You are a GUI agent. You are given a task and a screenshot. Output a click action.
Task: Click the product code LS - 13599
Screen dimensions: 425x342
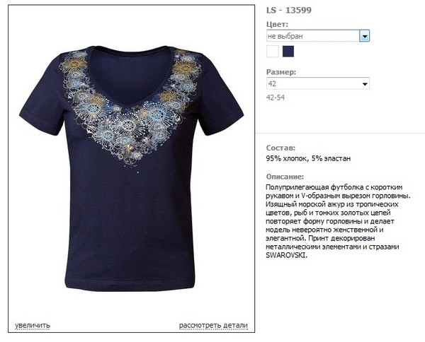(x=289, y=11)
